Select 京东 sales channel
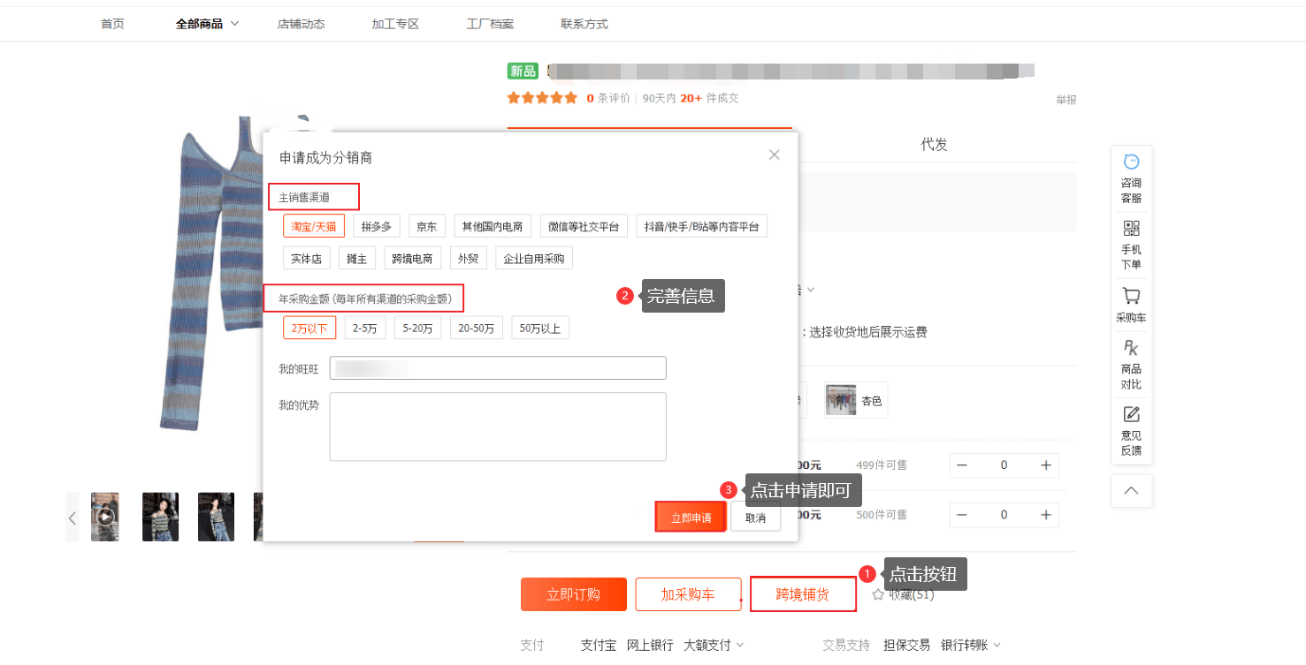 426,226
